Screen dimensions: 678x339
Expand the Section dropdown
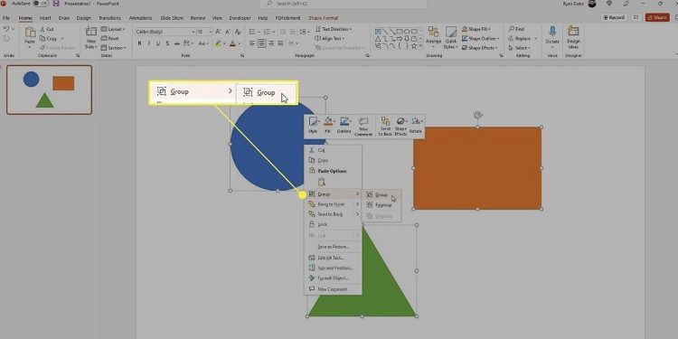point(113,48)
